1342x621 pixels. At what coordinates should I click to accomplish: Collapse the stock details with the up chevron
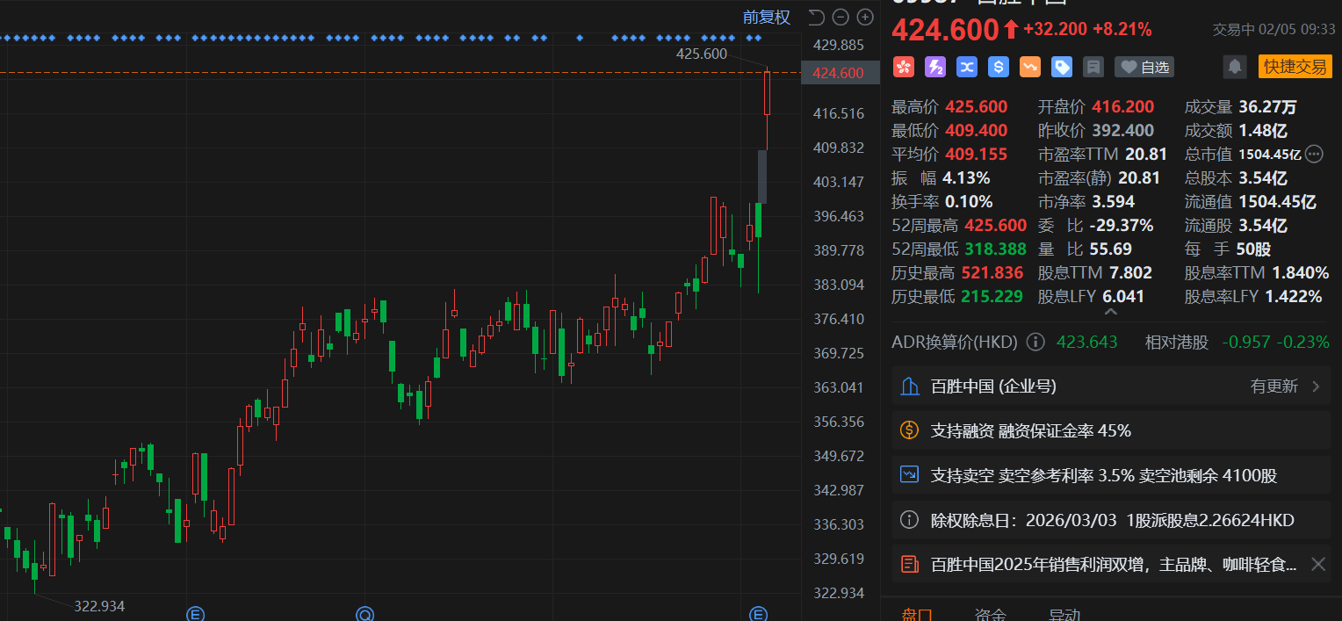pyautogui.click(x=1111, y=312)
